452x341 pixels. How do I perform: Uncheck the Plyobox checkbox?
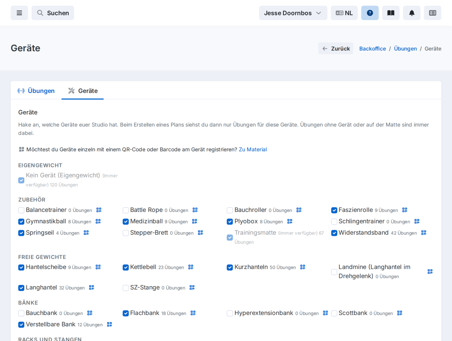click(x=230, y=222)
